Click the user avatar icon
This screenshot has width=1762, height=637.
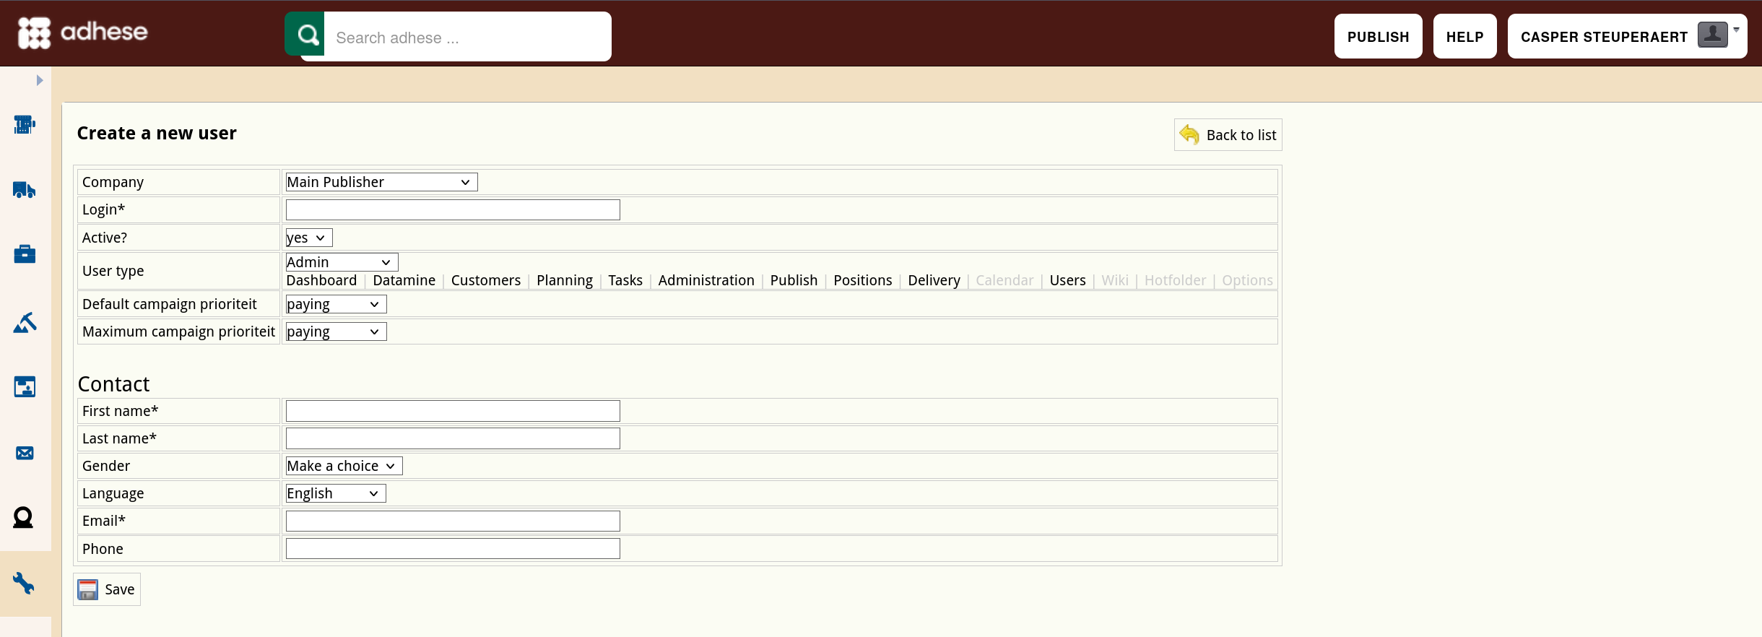click(x=1712, y=34)
